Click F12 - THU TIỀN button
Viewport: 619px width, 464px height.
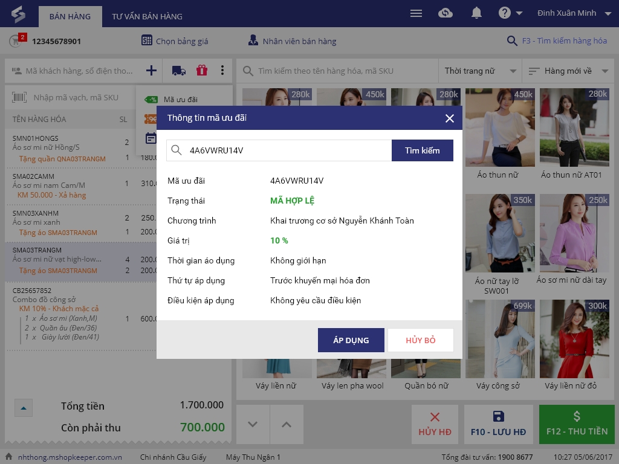577,425
